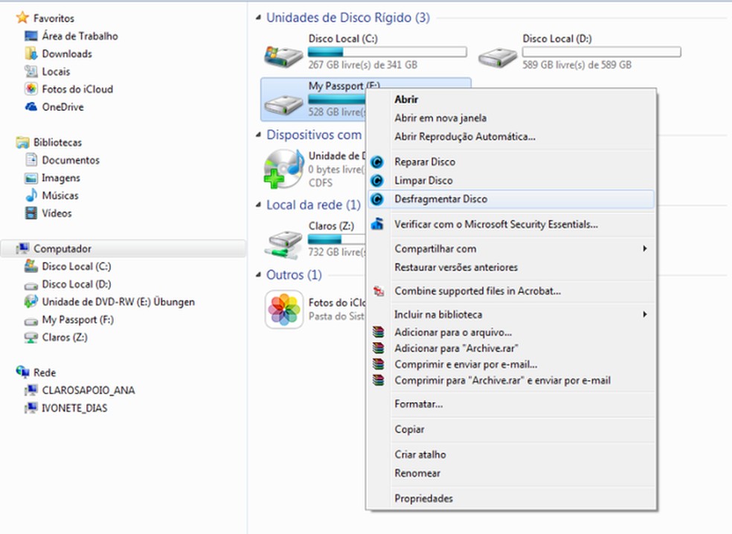This screenshot has width=732, height=534.
Task: Click the DVD-RW (E:) Übungen drive icon in sidebar
Action: coord(30,301)
